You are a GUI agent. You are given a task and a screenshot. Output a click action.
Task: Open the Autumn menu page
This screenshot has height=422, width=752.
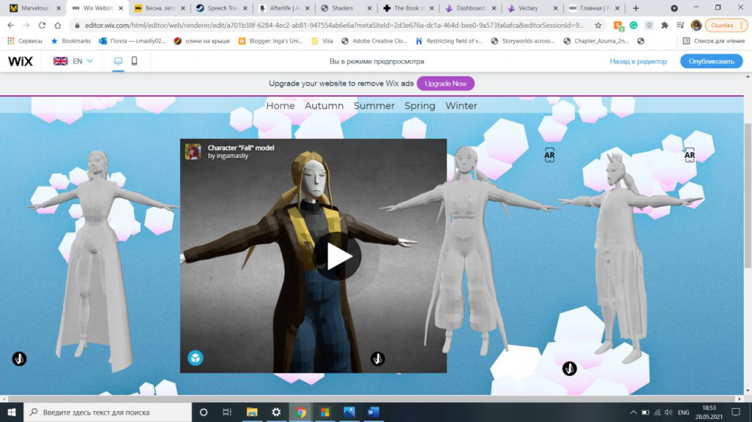pos(324,106)
